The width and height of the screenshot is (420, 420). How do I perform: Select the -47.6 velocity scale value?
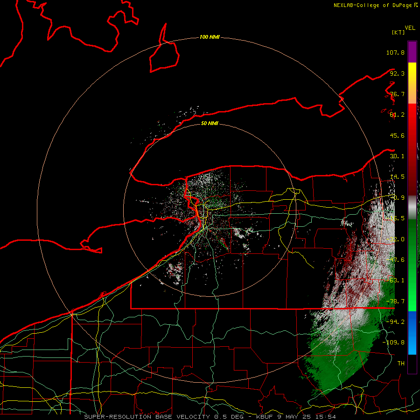pos(395,260)
